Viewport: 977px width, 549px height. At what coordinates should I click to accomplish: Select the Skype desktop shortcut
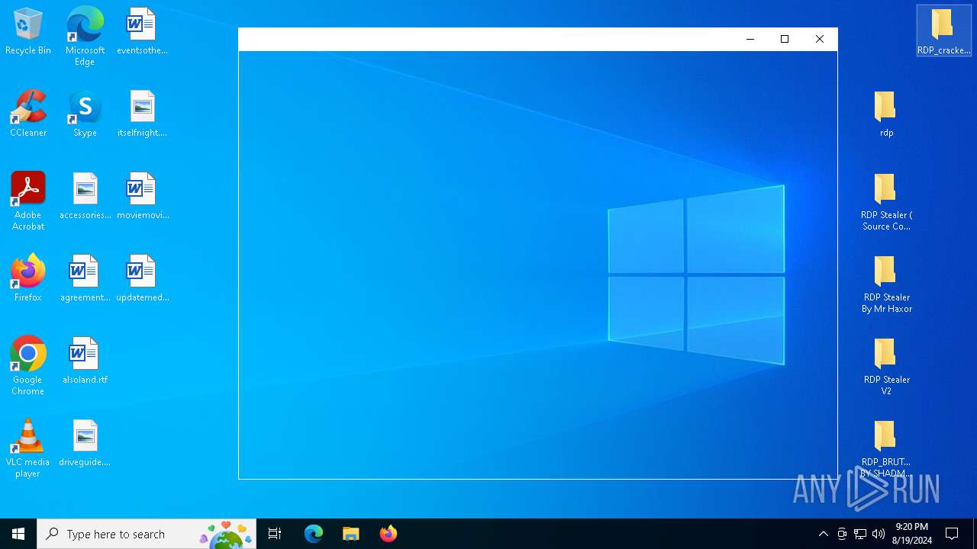pos(85,114)
